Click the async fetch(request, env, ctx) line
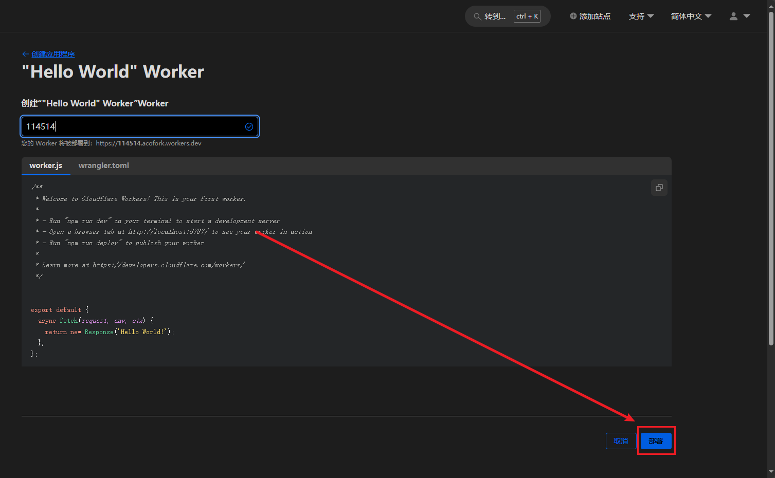This screenshot has height=478, width=775. [96, 321]
